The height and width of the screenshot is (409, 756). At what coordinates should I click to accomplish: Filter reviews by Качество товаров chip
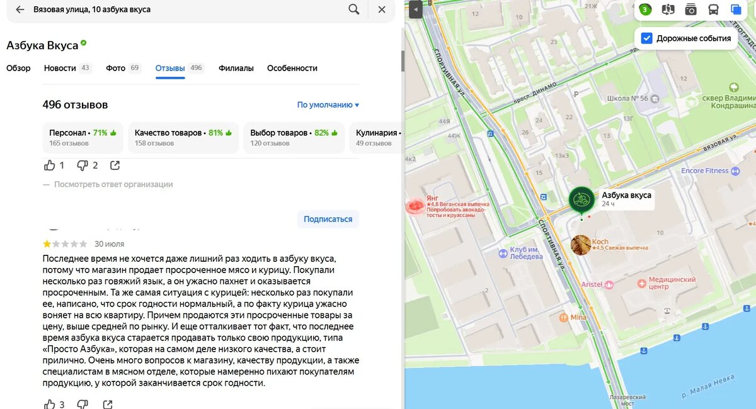coord(183,138)
